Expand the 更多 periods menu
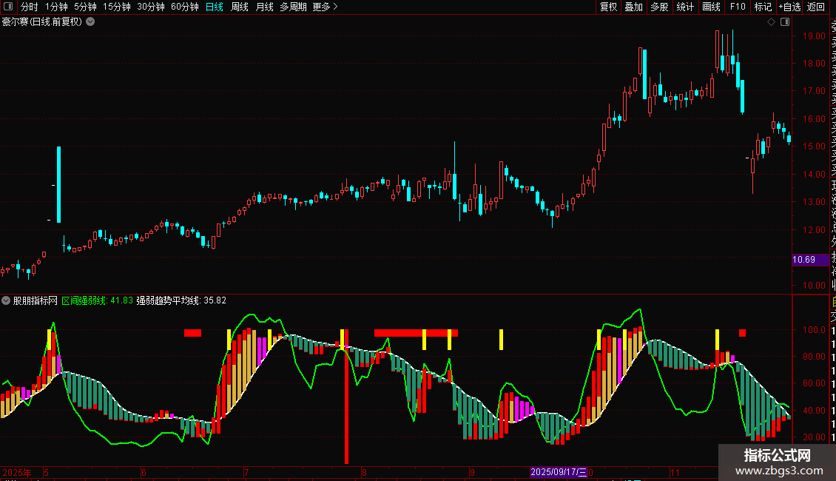The width and height of the screenshot is (836, 481). click(x=326, y=7)
